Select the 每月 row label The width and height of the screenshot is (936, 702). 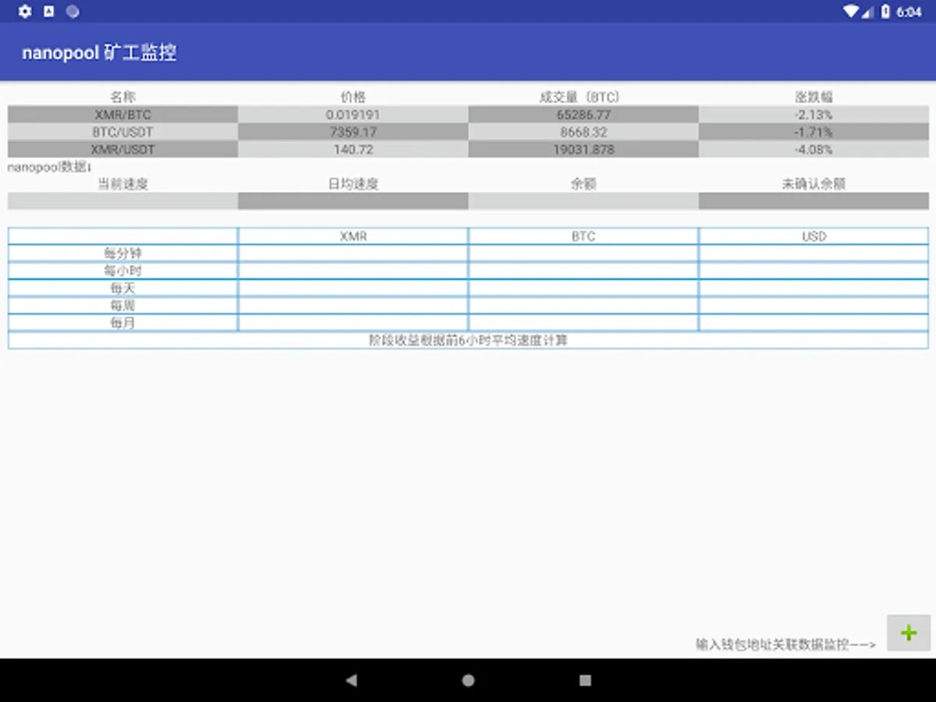pyautogui.click(x=122, y=322)
